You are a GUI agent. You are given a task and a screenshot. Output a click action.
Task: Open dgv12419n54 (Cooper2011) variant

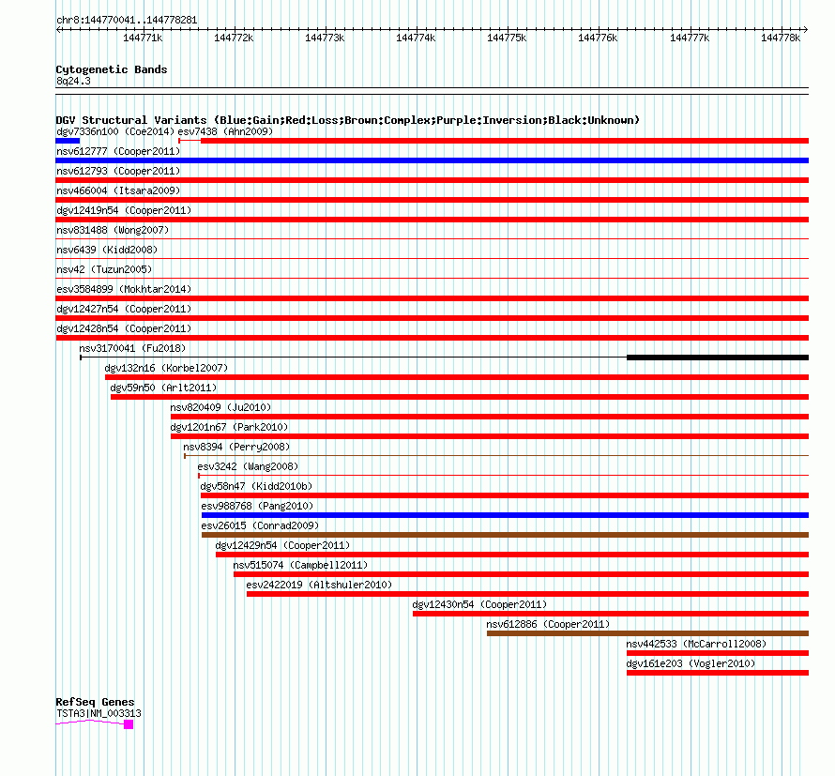[x=124, y=210]
